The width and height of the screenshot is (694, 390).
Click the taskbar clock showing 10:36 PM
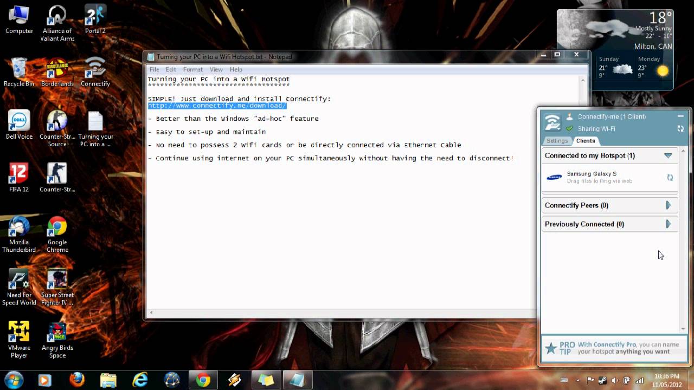click(x=666, y=380)
